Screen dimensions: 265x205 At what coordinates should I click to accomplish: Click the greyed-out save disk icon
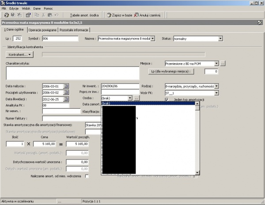click(x=13, y=15)
